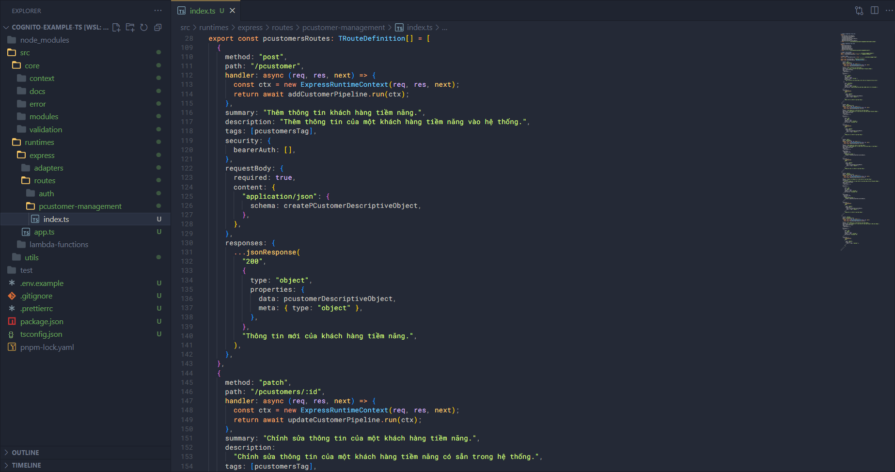
Task: Open the tsconfig.json file
Action: coord(41,334)
